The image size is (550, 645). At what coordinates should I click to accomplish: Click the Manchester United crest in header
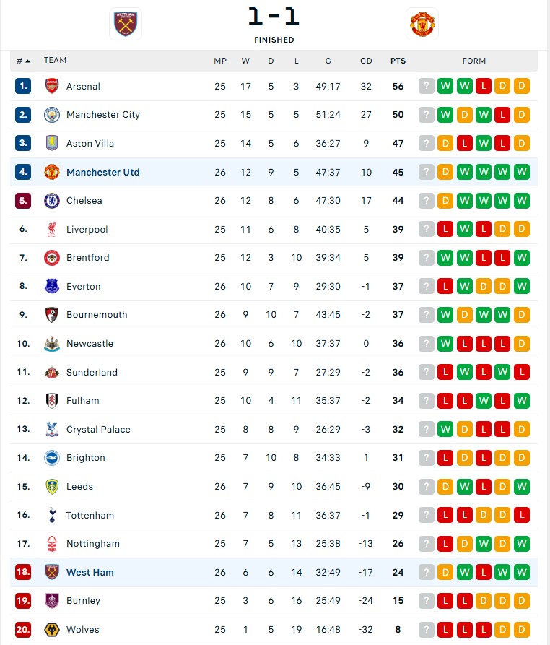tap(422, 24)
